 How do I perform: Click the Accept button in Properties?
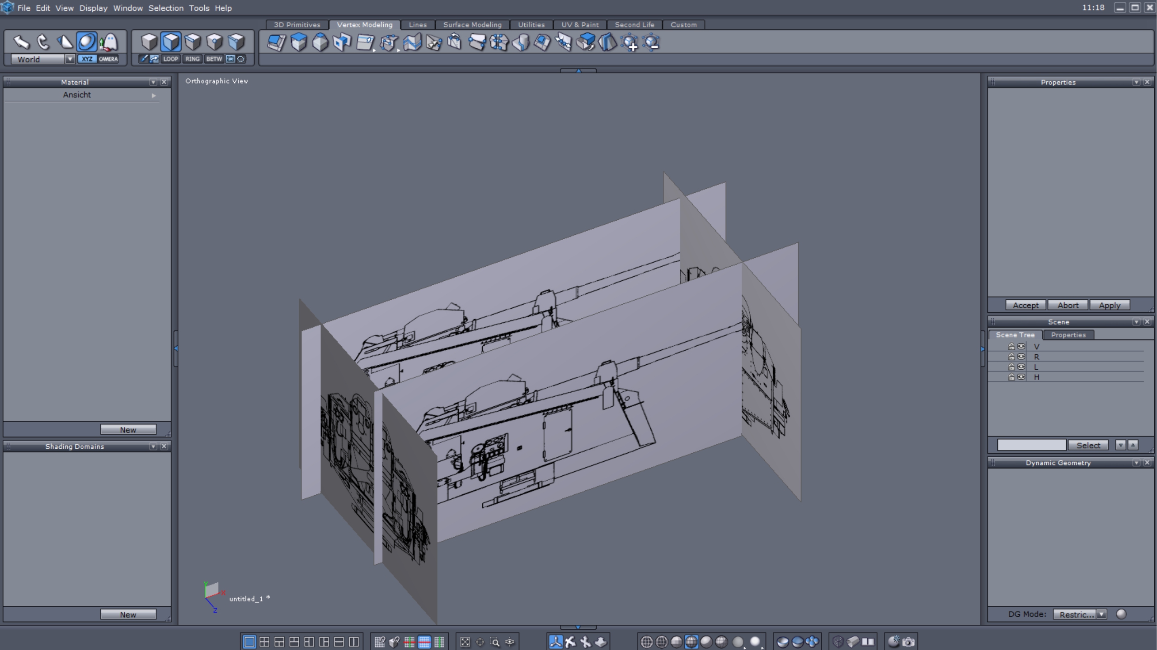point(1025,305)
